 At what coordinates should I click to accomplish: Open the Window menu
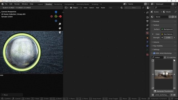[25, 4]
